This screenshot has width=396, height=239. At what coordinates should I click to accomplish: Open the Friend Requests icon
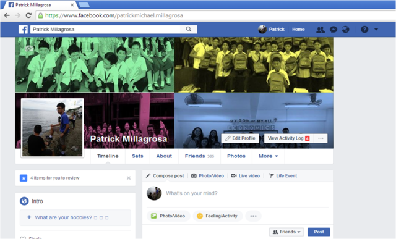coord(321,30)
